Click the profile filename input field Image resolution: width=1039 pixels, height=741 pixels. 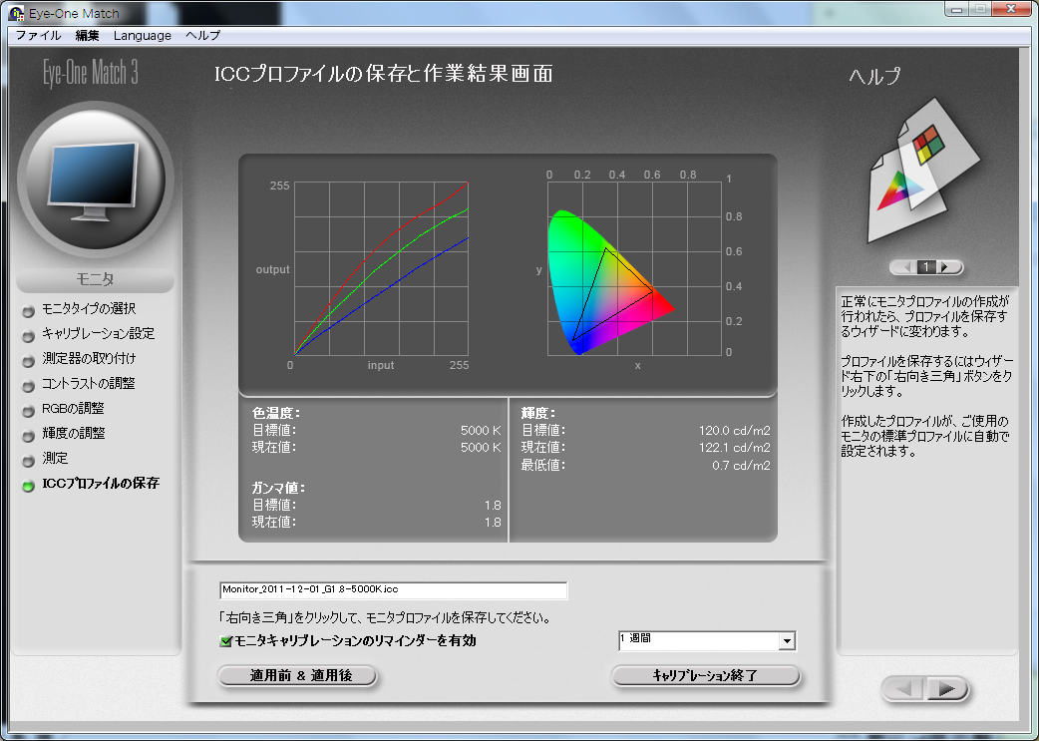tap(394, 589)
